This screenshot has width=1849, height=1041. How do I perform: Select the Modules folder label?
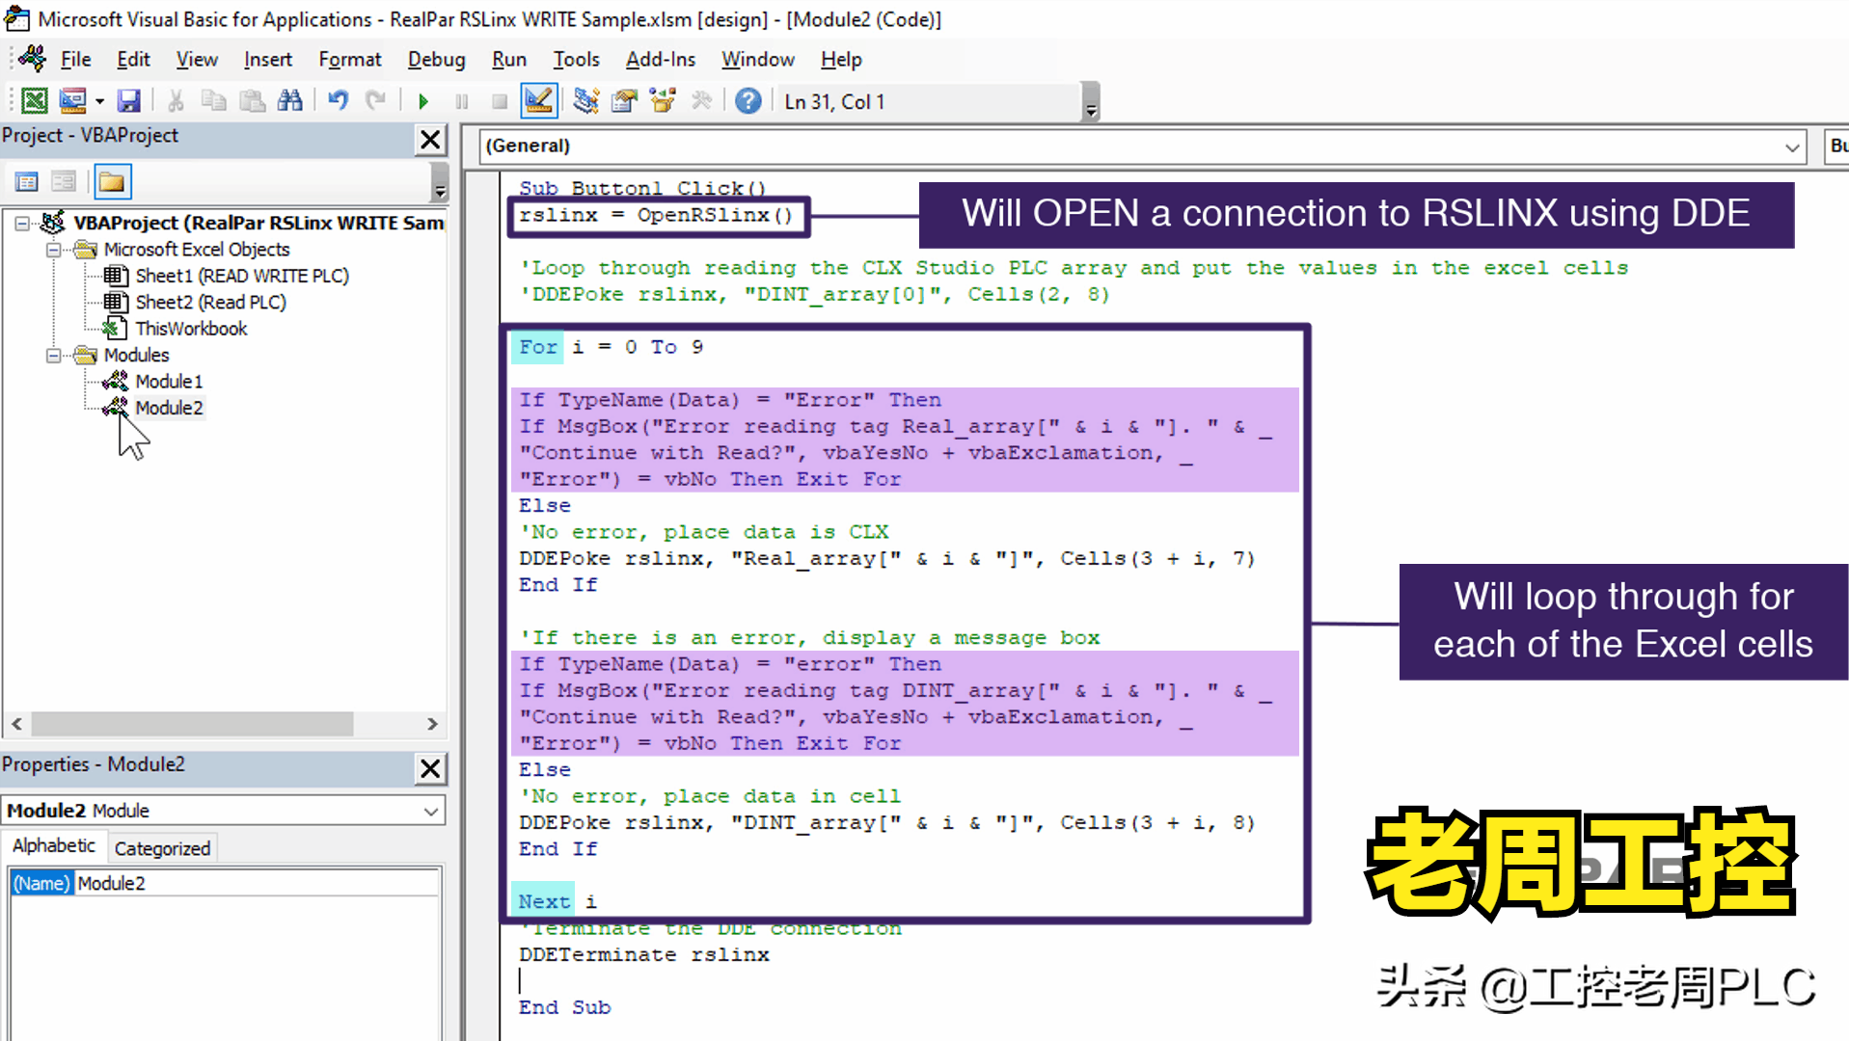[x=136, y=355]
